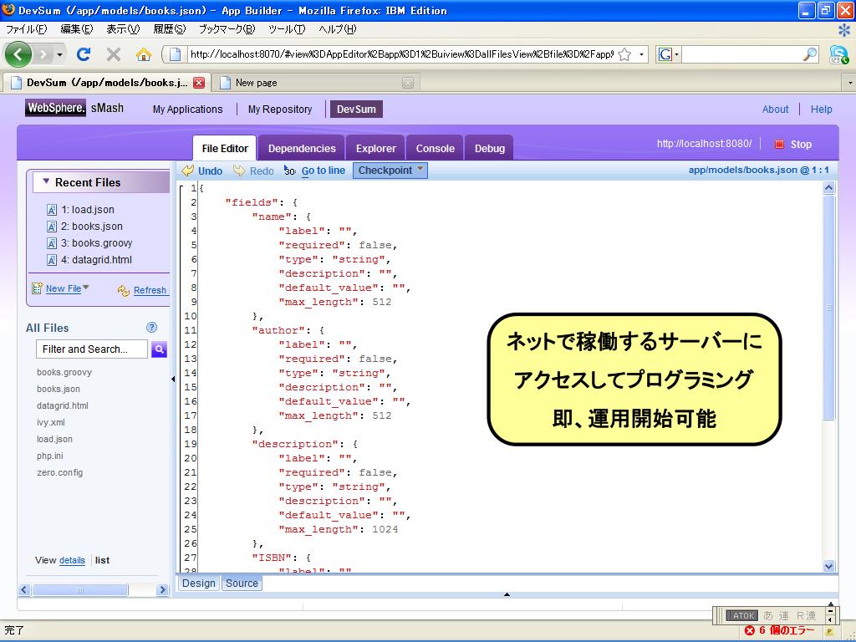The width and height of the screenshot is (856, 642).
Task: Open the URL bar history dropdown
Action: coord(641,54)
